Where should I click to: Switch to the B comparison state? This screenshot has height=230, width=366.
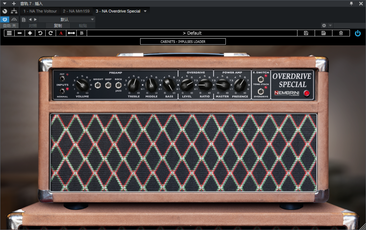pos(82,33)
